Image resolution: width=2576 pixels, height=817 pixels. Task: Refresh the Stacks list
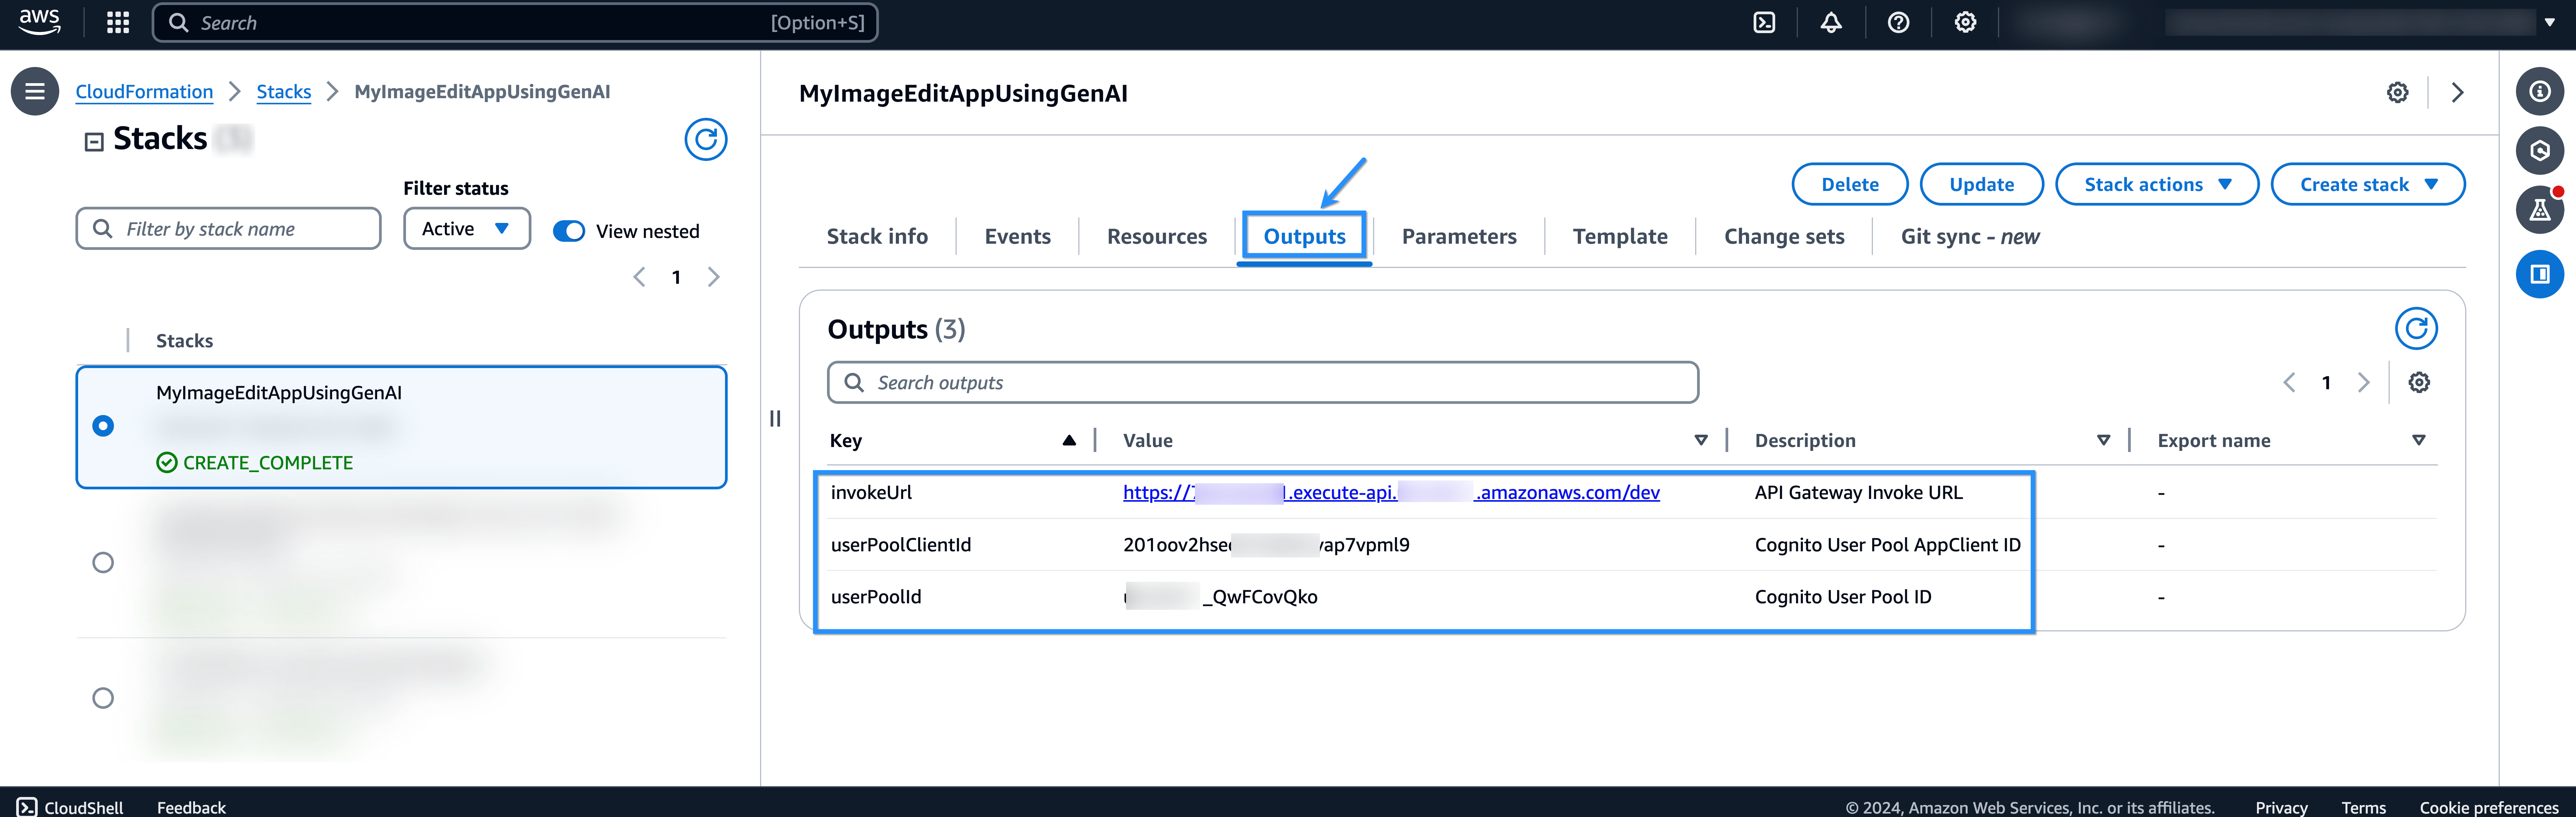point(705,140)
